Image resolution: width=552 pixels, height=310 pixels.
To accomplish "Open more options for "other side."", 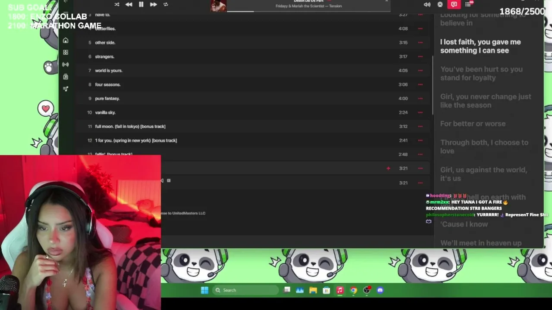I will [420, 43].
